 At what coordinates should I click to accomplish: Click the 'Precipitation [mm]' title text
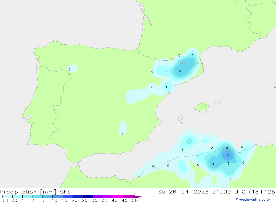pos(28,192)
